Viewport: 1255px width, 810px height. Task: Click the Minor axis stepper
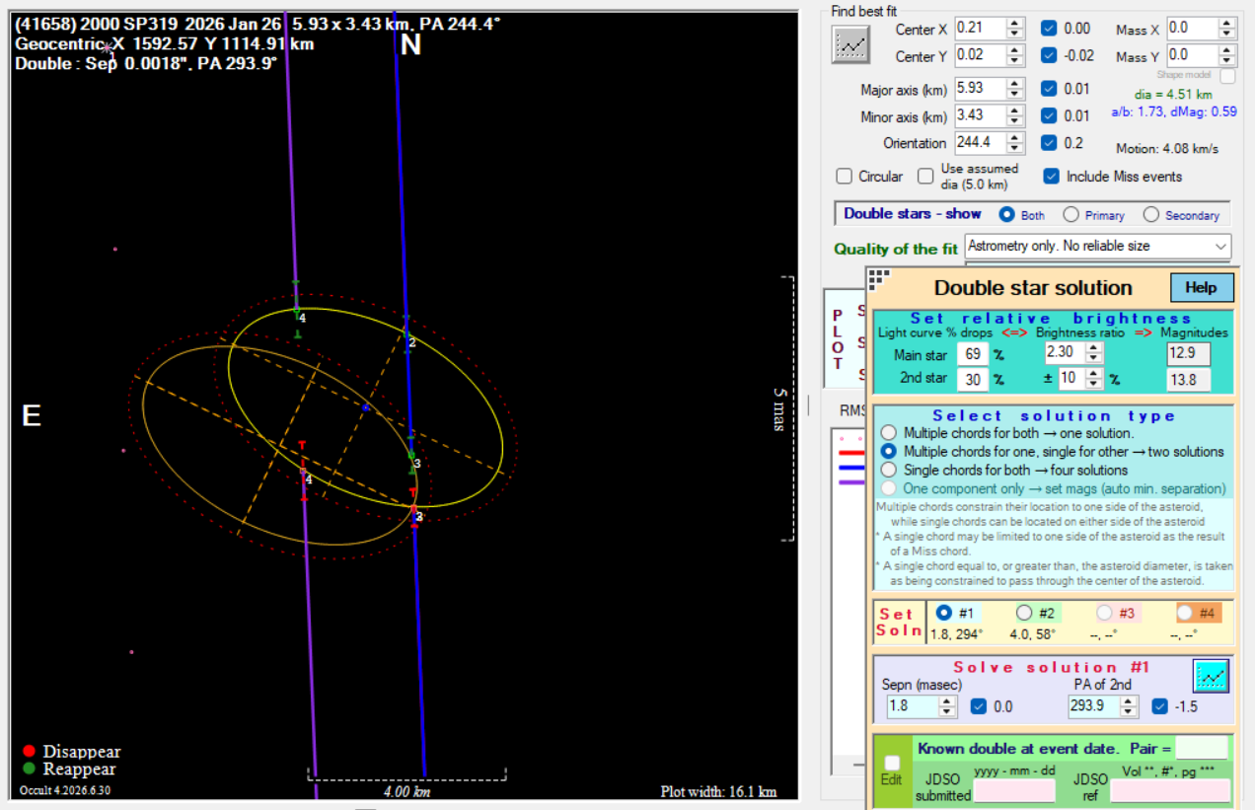(1015, 115)
